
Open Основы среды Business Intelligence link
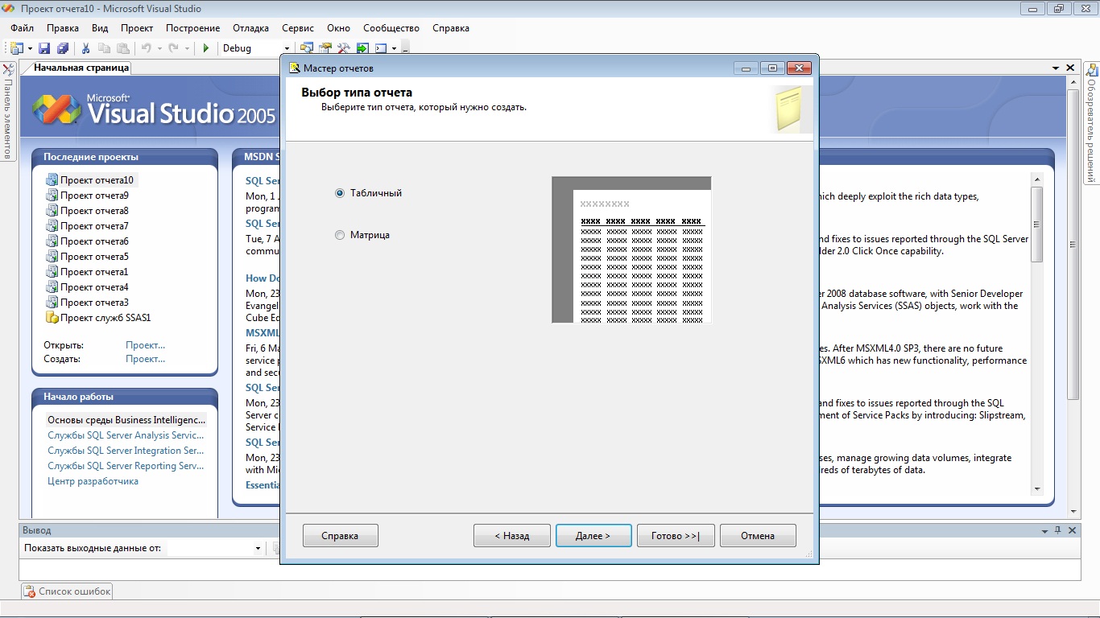click(x=126, y=420)
